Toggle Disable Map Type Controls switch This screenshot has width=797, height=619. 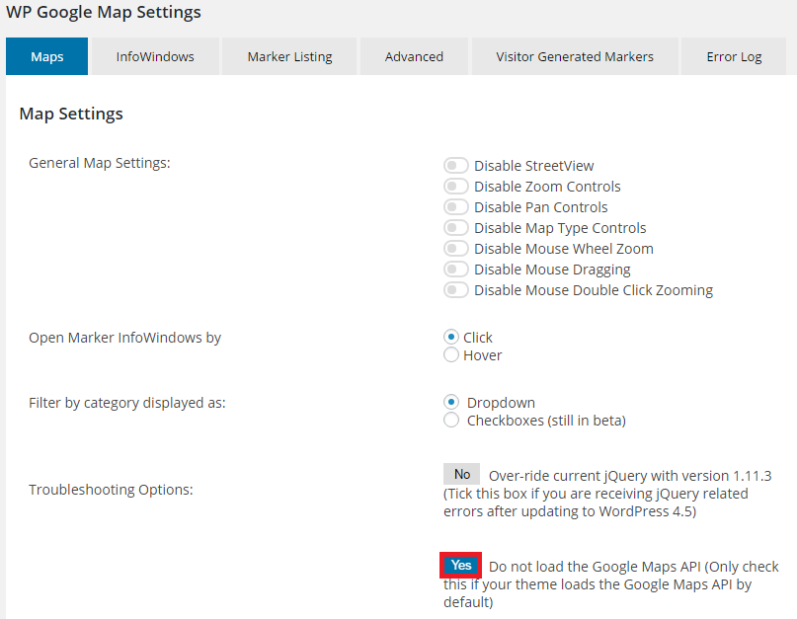click(x=455, y=228)
